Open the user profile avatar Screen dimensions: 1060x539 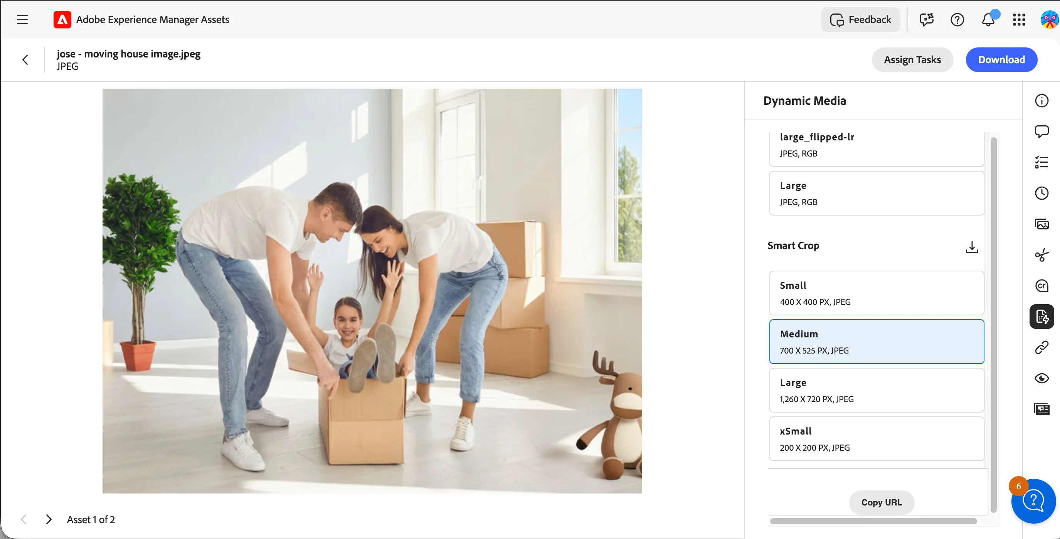(1049, 19)
